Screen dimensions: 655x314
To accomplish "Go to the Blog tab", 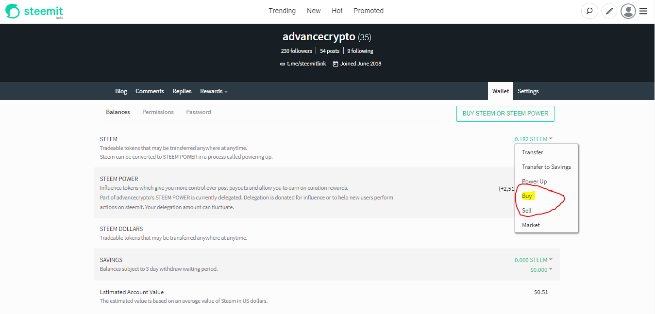I will pos(121,91).
